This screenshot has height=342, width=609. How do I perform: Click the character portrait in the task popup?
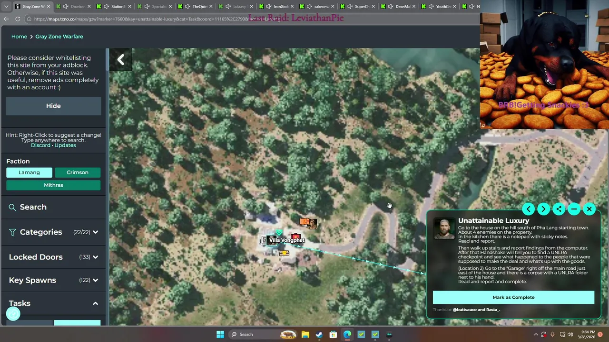pos(444,229)
